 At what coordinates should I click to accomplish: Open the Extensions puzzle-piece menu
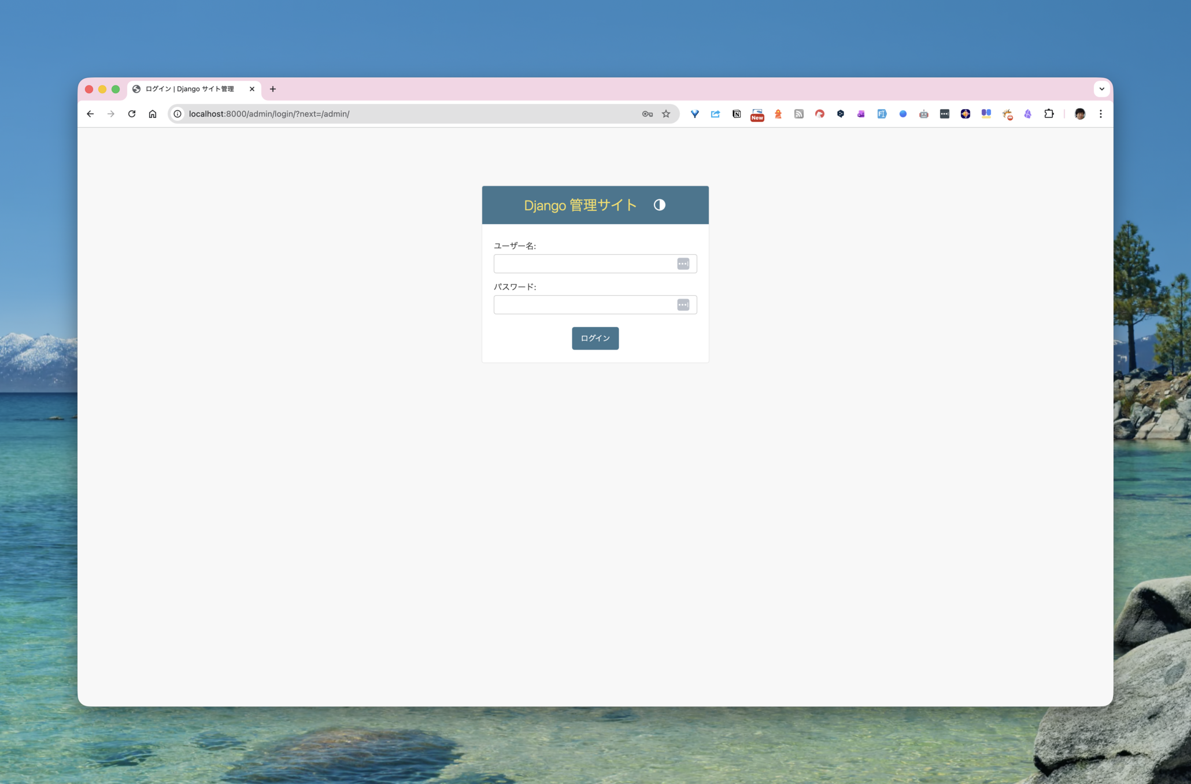[x=1049, y=114]
